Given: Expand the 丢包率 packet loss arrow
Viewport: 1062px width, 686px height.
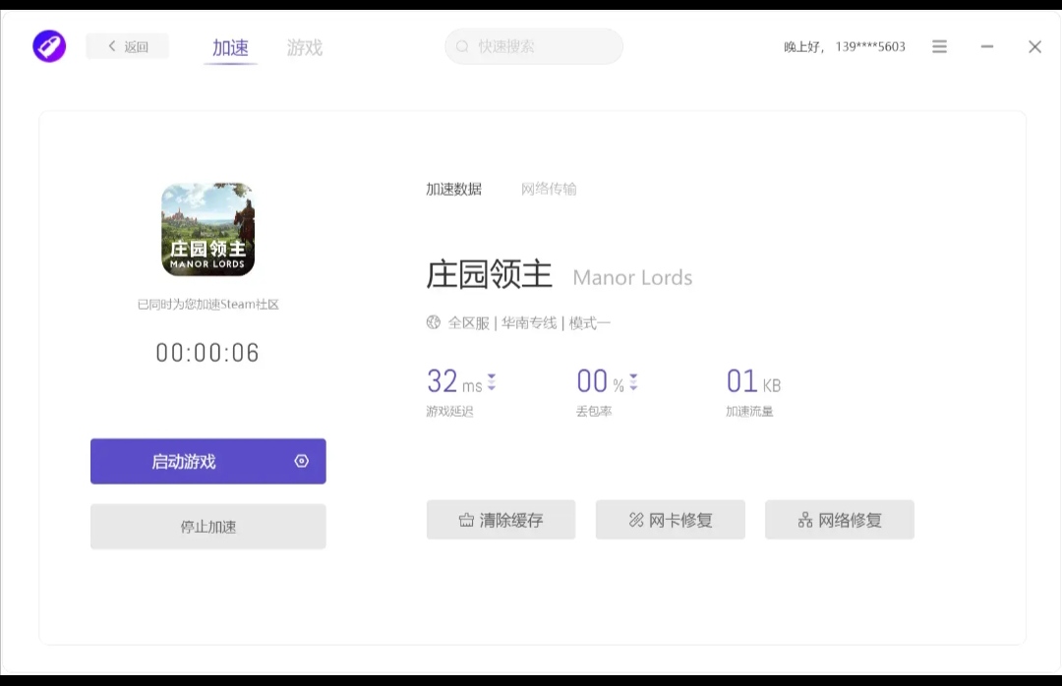Looking at the screenshot, I should [633, 382].
